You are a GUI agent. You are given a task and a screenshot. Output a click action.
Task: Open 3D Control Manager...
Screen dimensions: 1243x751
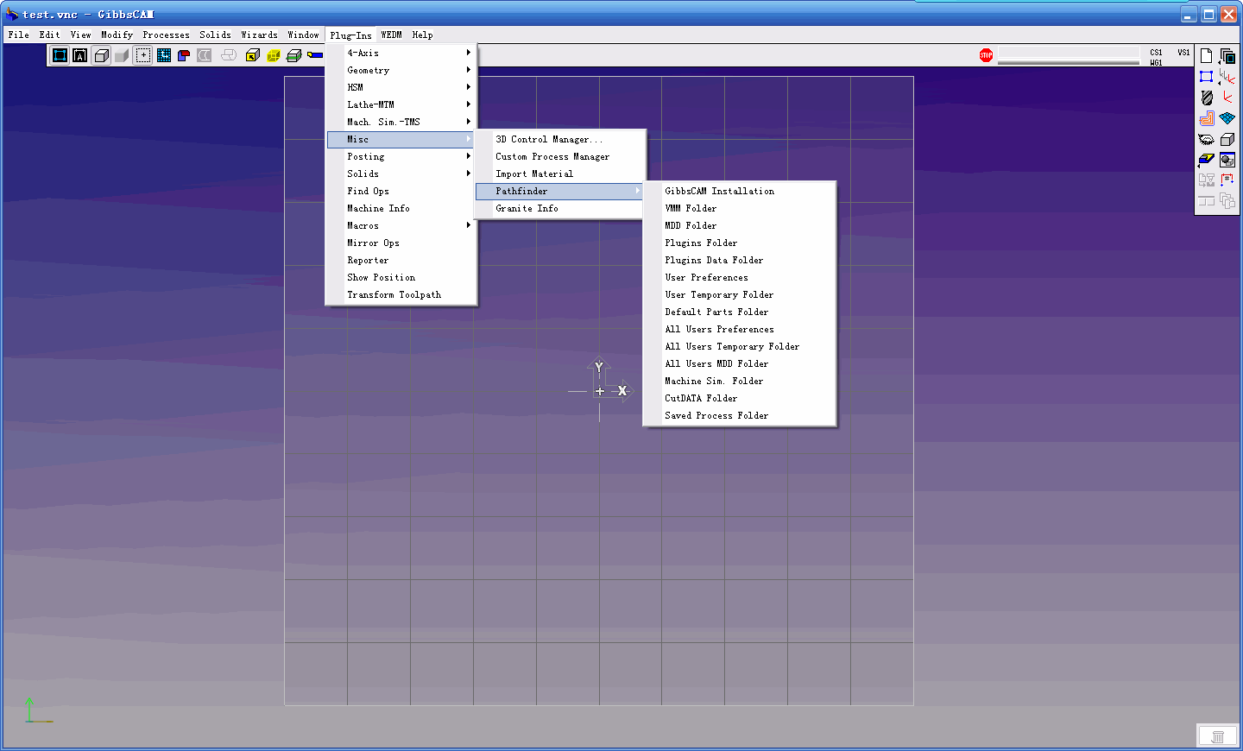click(x=560, y=139)
